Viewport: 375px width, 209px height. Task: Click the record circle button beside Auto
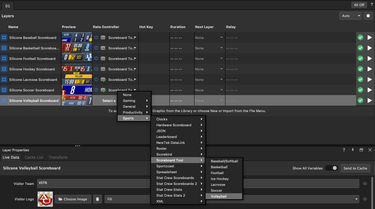point(368,16)
